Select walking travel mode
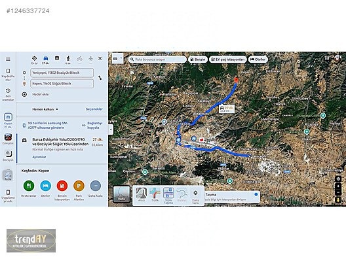This screenshot has width=346, height=259. pos(68,60)
